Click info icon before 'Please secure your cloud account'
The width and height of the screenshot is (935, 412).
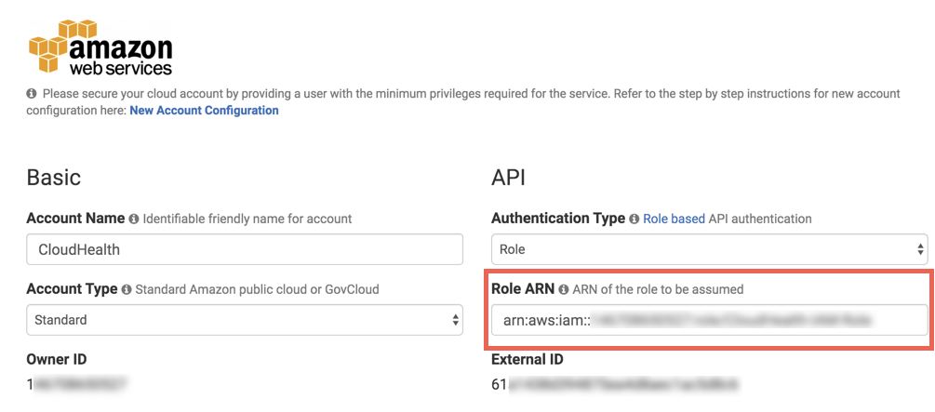click(31, 94)
